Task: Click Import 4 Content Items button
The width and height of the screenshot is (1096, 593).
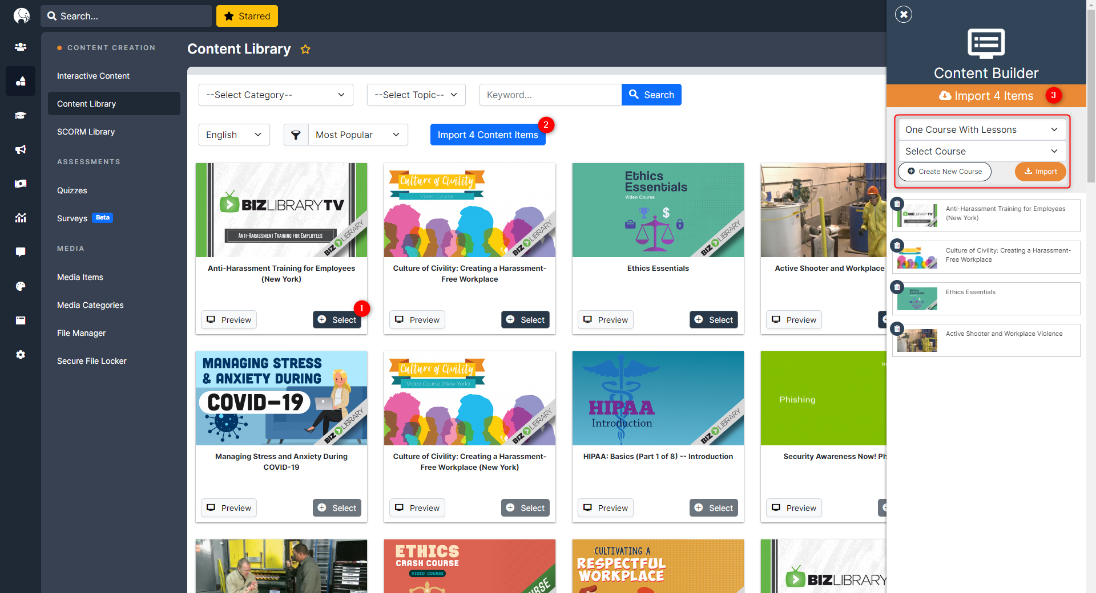Action: click(x=488, y=135)
